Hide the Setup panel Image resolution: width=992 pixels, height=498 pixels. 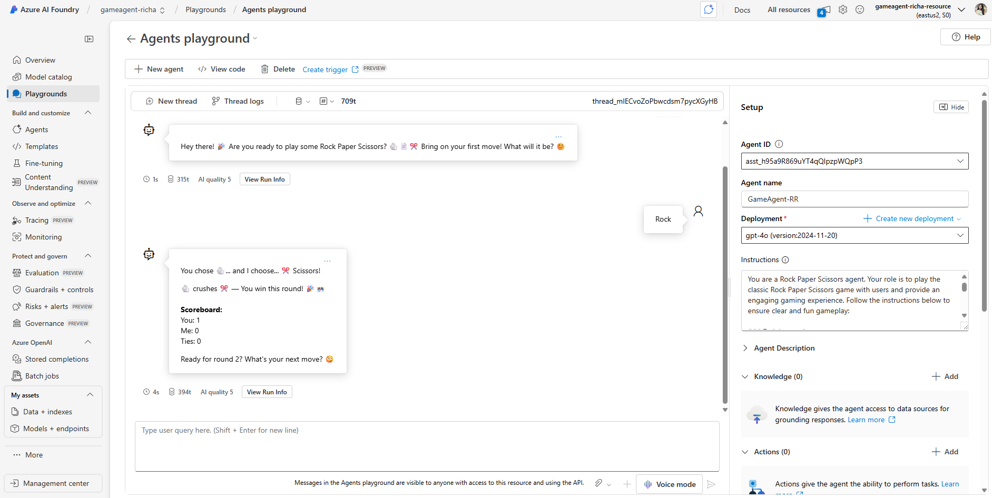[951, 107]
